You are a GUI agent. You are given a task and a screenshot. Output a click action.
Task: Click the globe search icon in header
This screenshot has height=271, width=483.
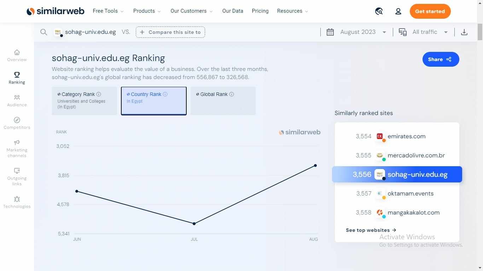[379, 11]
